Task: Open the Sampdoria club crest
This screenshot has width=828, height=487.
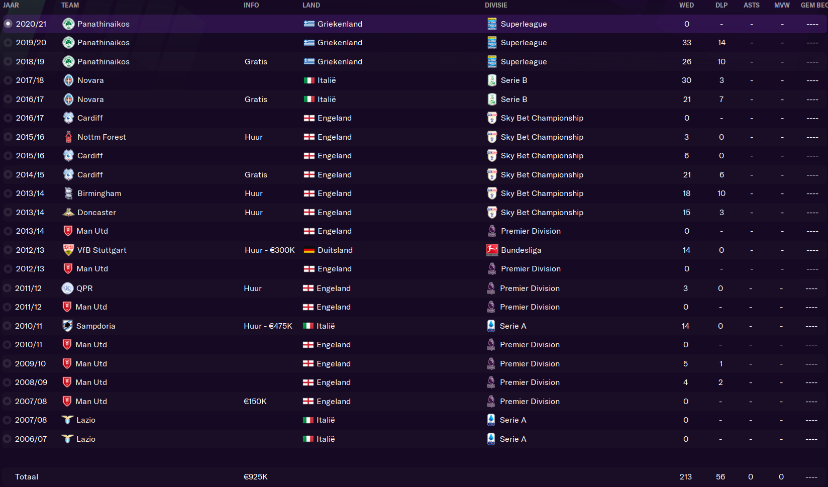Action: point(67,326)
